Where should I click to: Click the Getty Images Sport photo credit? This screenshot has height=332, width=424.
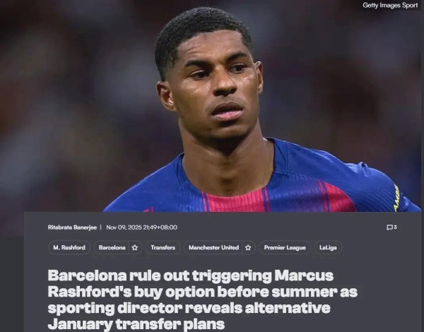(x=390, y=5)
